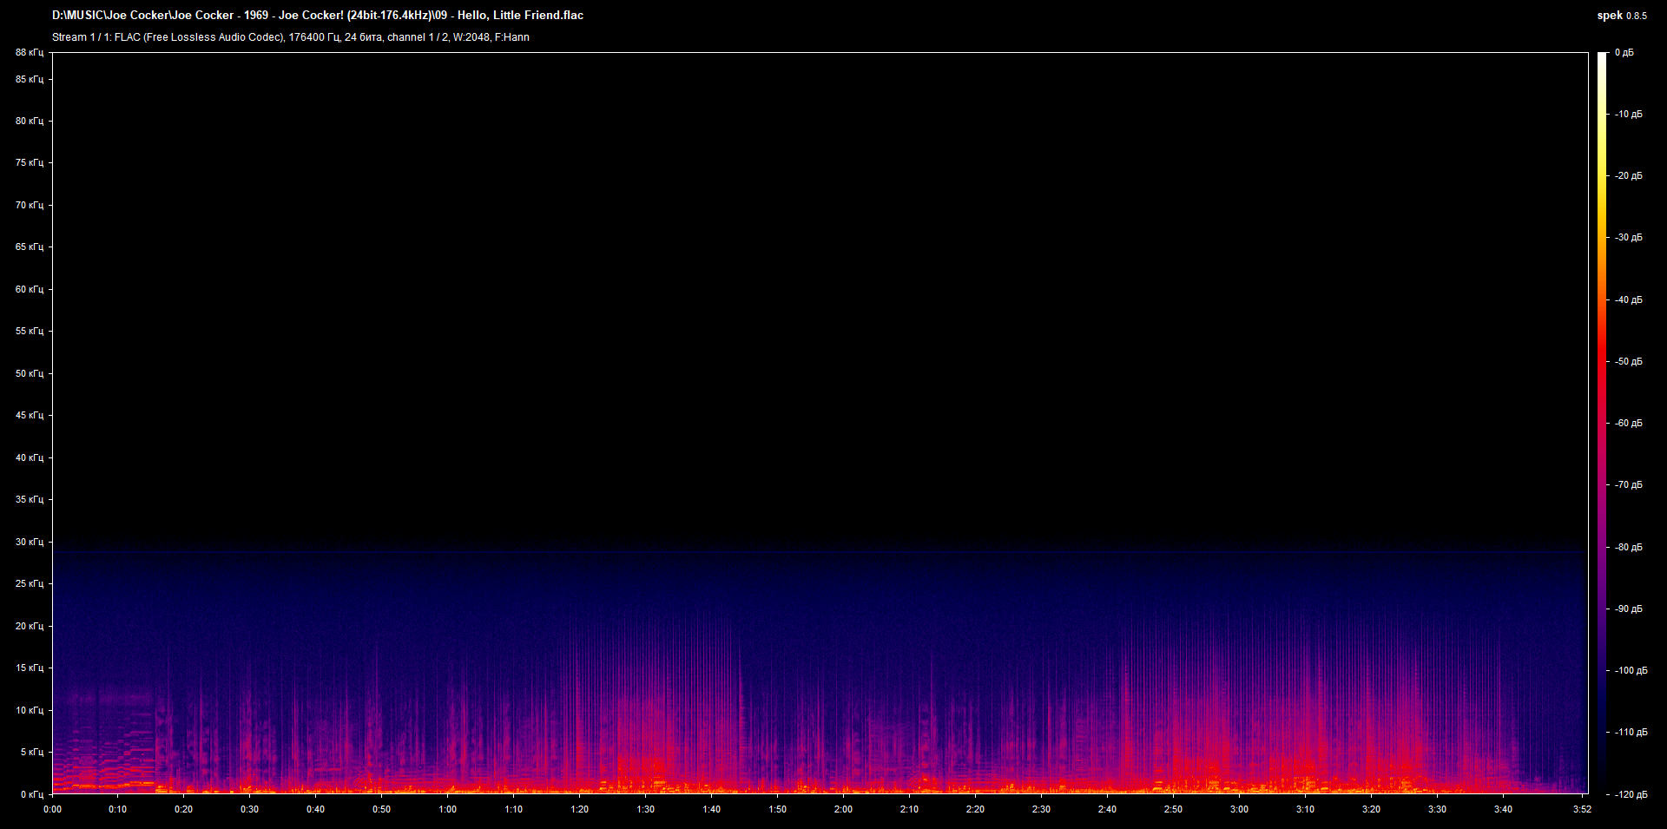Click the "0:30" time axis label
Image resolution: width=1667 pixels, height=829 pixels.
click(250, 809)
